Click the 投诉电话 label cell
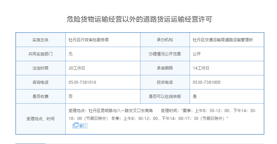This screenshot has height=144, width=277. click(x=165, y=82)
